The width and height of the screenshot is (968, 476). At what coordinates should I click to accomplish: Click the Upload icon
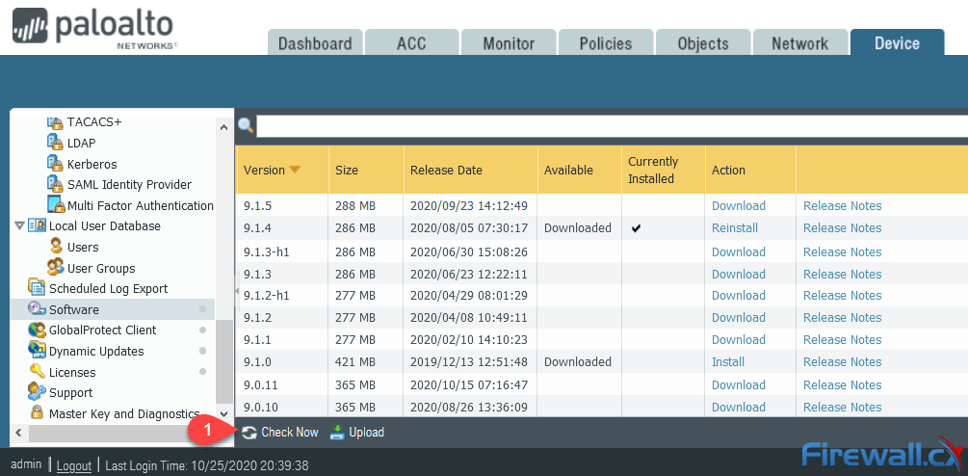tap(337, 433)
